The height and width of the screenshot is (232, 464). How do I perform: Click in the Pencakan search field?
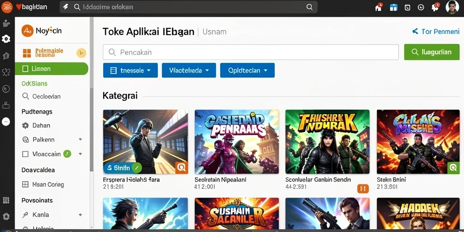click(251, 53)
